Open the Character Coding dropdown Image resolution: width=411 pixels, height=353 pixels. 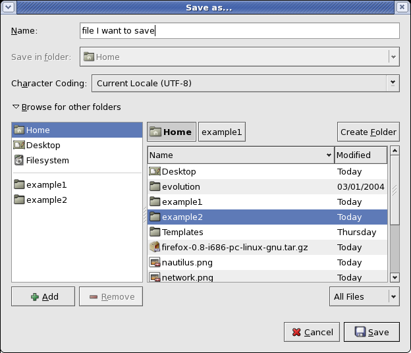(x=246, y=84)
